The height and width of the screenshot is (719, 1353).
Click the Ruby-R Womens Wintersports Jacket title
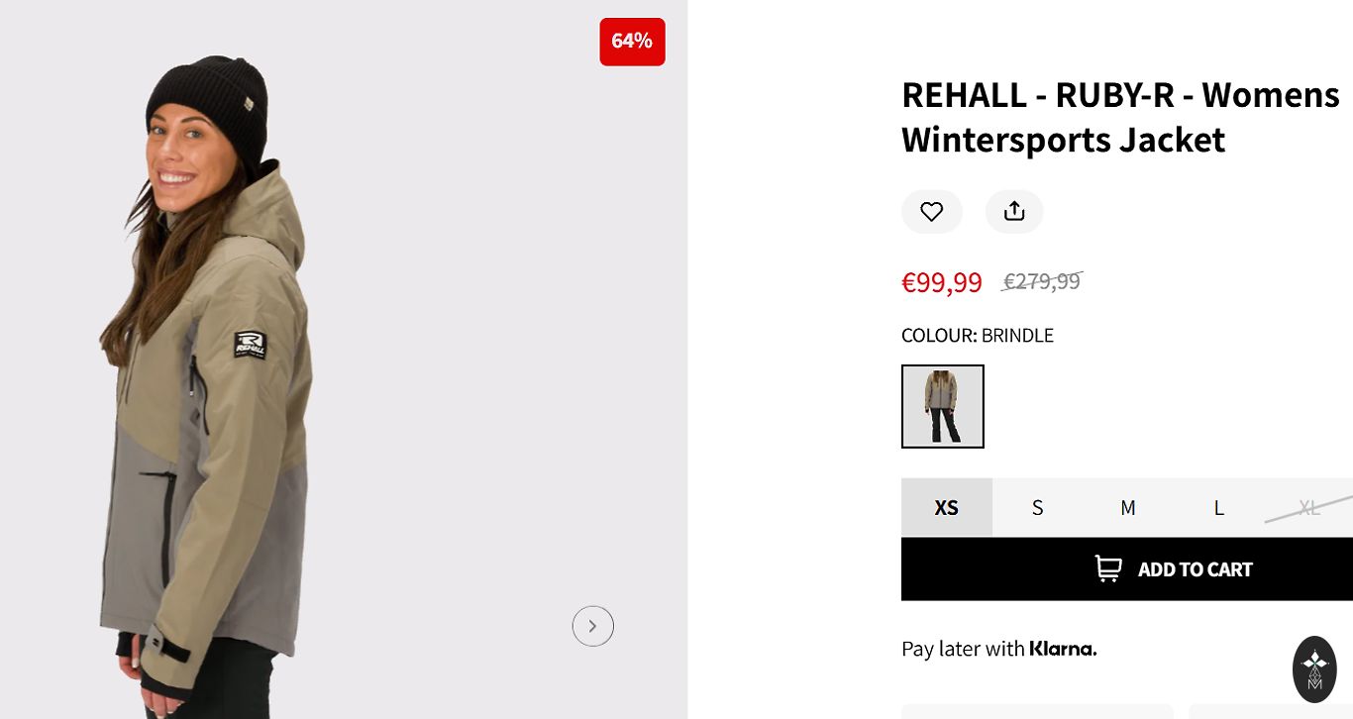[1119, 117]
